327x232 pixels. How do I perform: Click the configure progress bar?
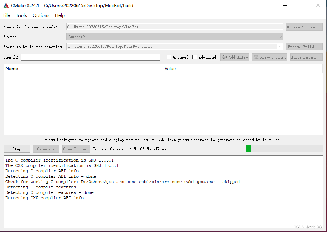284,149
